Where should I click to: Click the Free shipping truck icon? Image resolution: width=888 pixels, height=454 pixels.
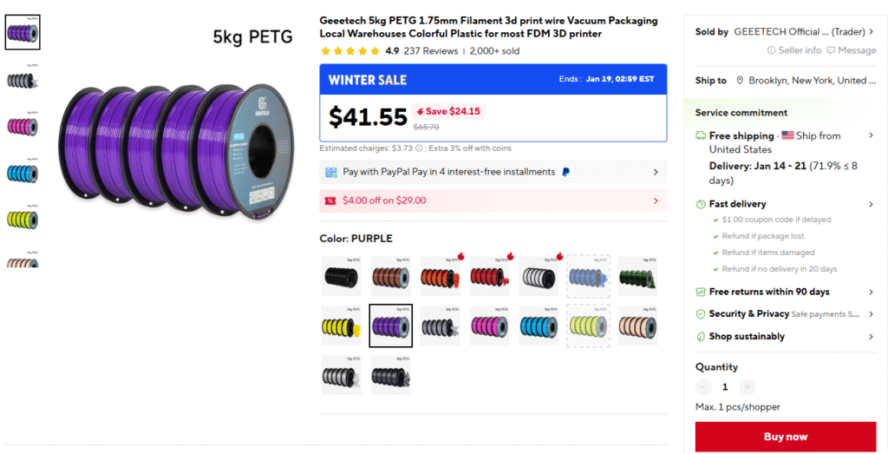click(x=701, y=136)
